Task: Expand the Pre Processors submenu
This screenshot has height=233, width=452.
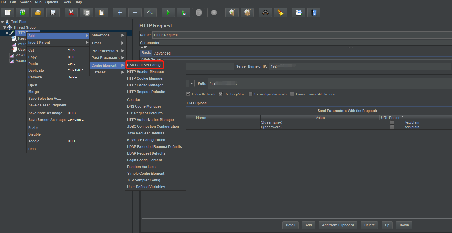Action: 108,51
